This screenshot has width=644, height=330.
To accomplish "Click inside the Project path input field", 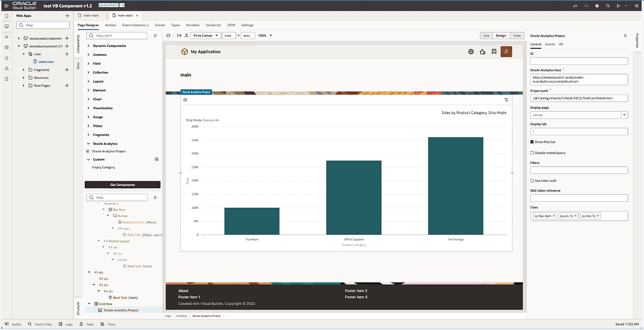I will click(x=579, y=98).
